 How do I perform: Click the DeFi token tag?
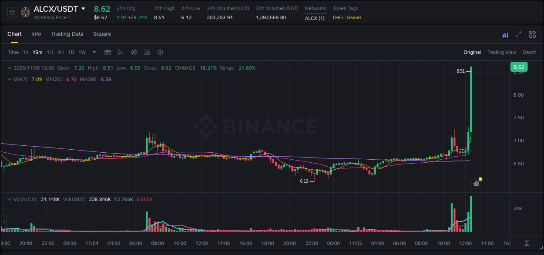(339, 17)
